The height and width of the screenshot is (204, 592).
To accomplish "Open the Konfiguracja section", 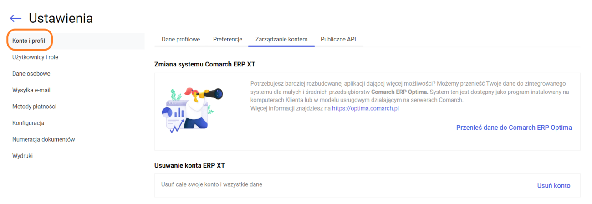I will pyautogui.click(x=28, y=123).
